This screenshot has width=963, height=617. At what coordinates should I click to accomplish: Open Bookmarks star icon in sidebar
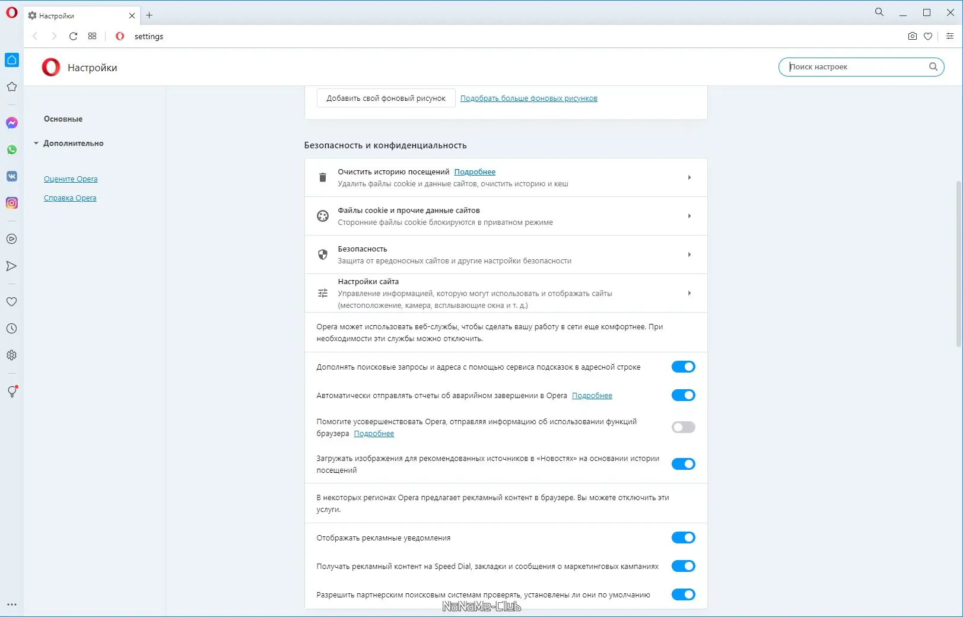tap(11, 87)
